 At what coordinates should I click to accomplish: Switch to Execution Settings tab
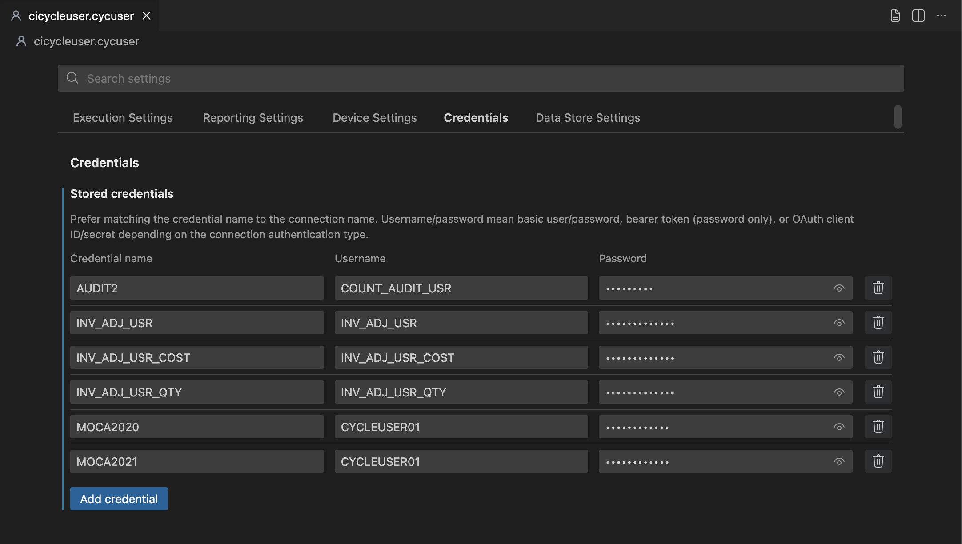point(123,118)
